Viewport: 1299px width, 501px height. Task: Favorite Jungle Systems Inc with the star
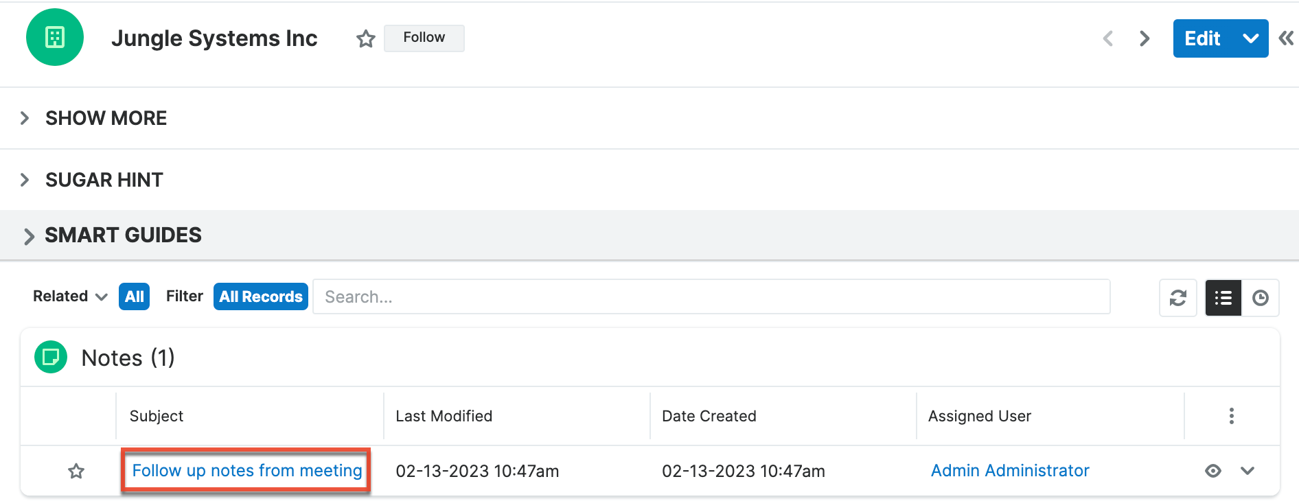pos(365,39)
